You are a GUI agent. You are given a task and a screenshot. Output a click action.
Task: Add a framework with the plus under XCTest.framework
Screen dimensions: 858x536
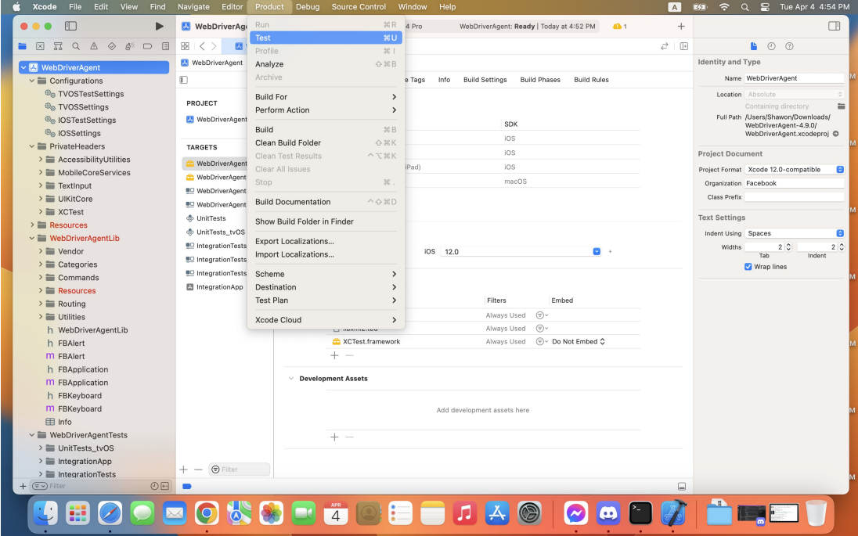tap(334, 355)
